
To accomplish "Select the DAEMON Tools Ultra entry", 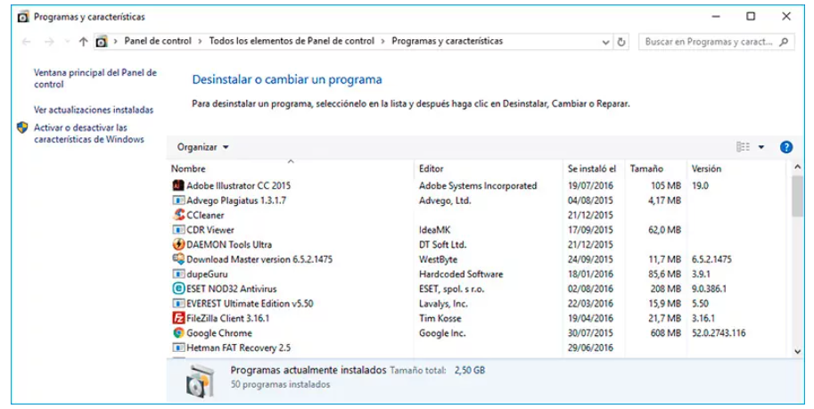I will [x=229, y=244].
